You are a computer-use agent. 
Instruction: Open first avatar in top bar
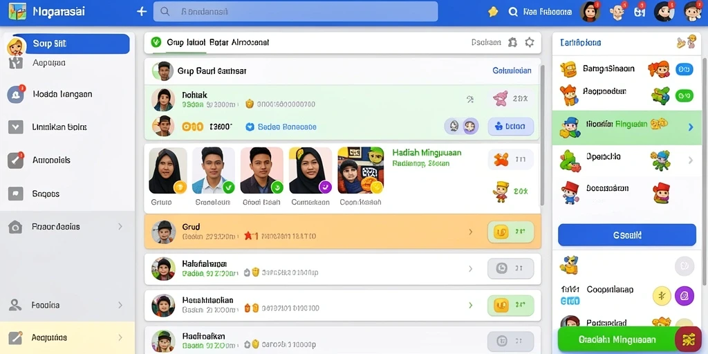click(590, 12)
